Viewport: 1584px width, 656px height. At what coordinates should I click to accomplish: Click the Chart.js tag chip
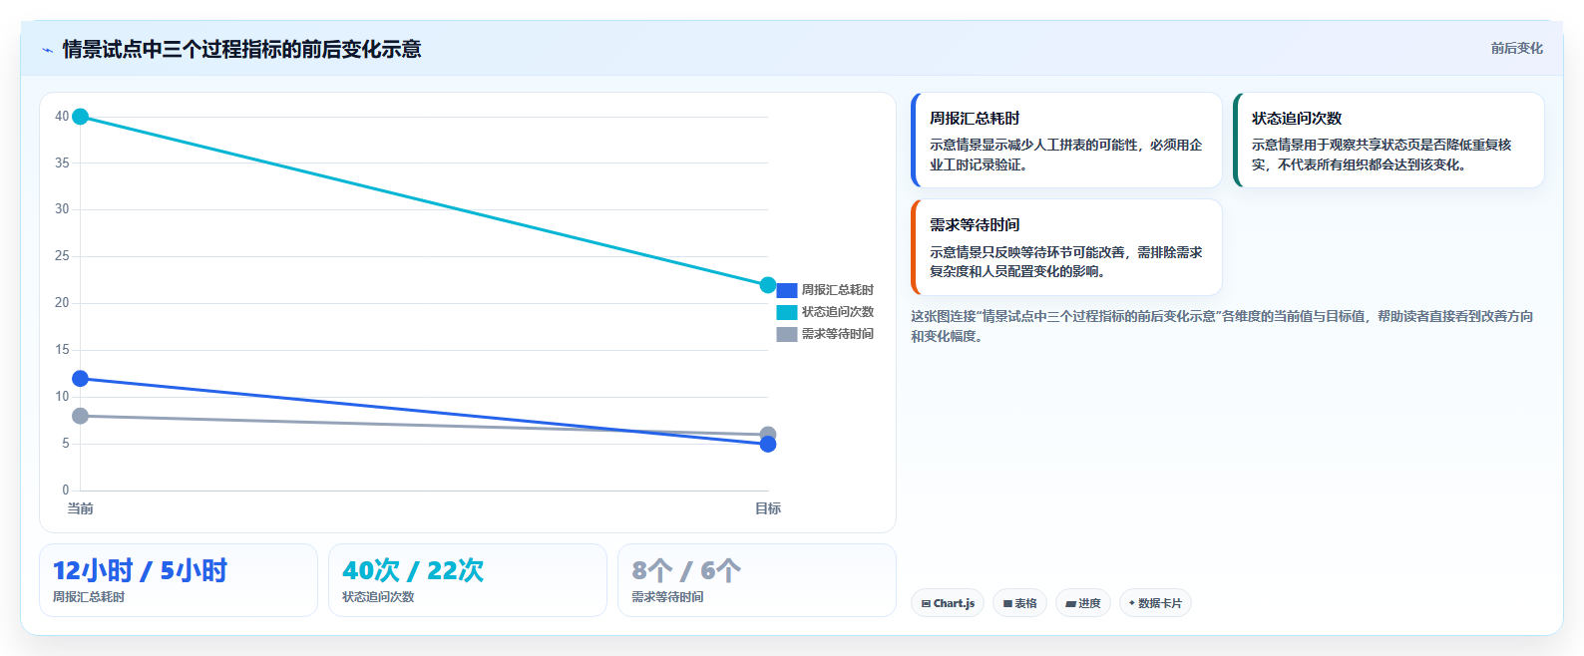click(948, 603)
